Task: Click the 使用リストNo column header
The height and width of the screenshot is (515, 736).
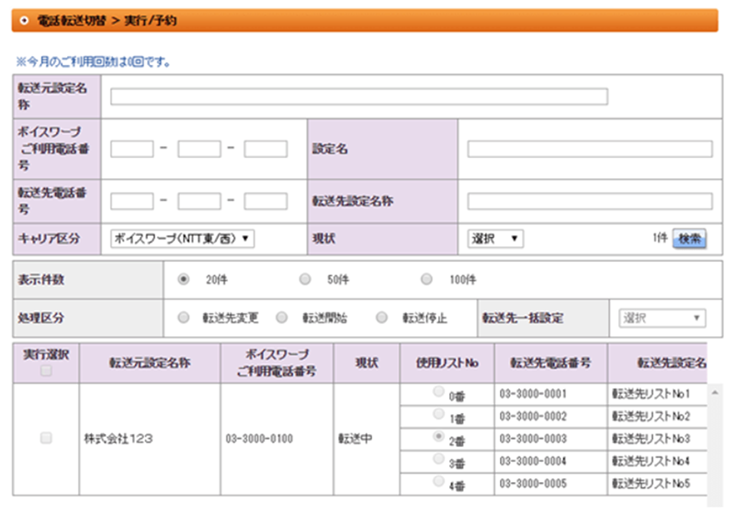Action: point(447,363)
